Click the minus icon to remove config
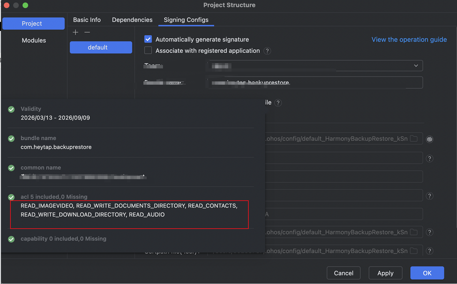457x284 pixels. pyautogui.click(x=87, y=32)
